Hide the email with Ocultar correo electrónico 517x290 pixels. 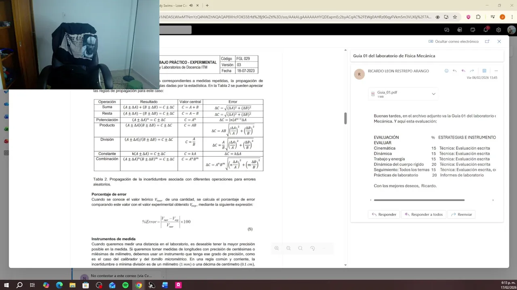coord(454,41)
